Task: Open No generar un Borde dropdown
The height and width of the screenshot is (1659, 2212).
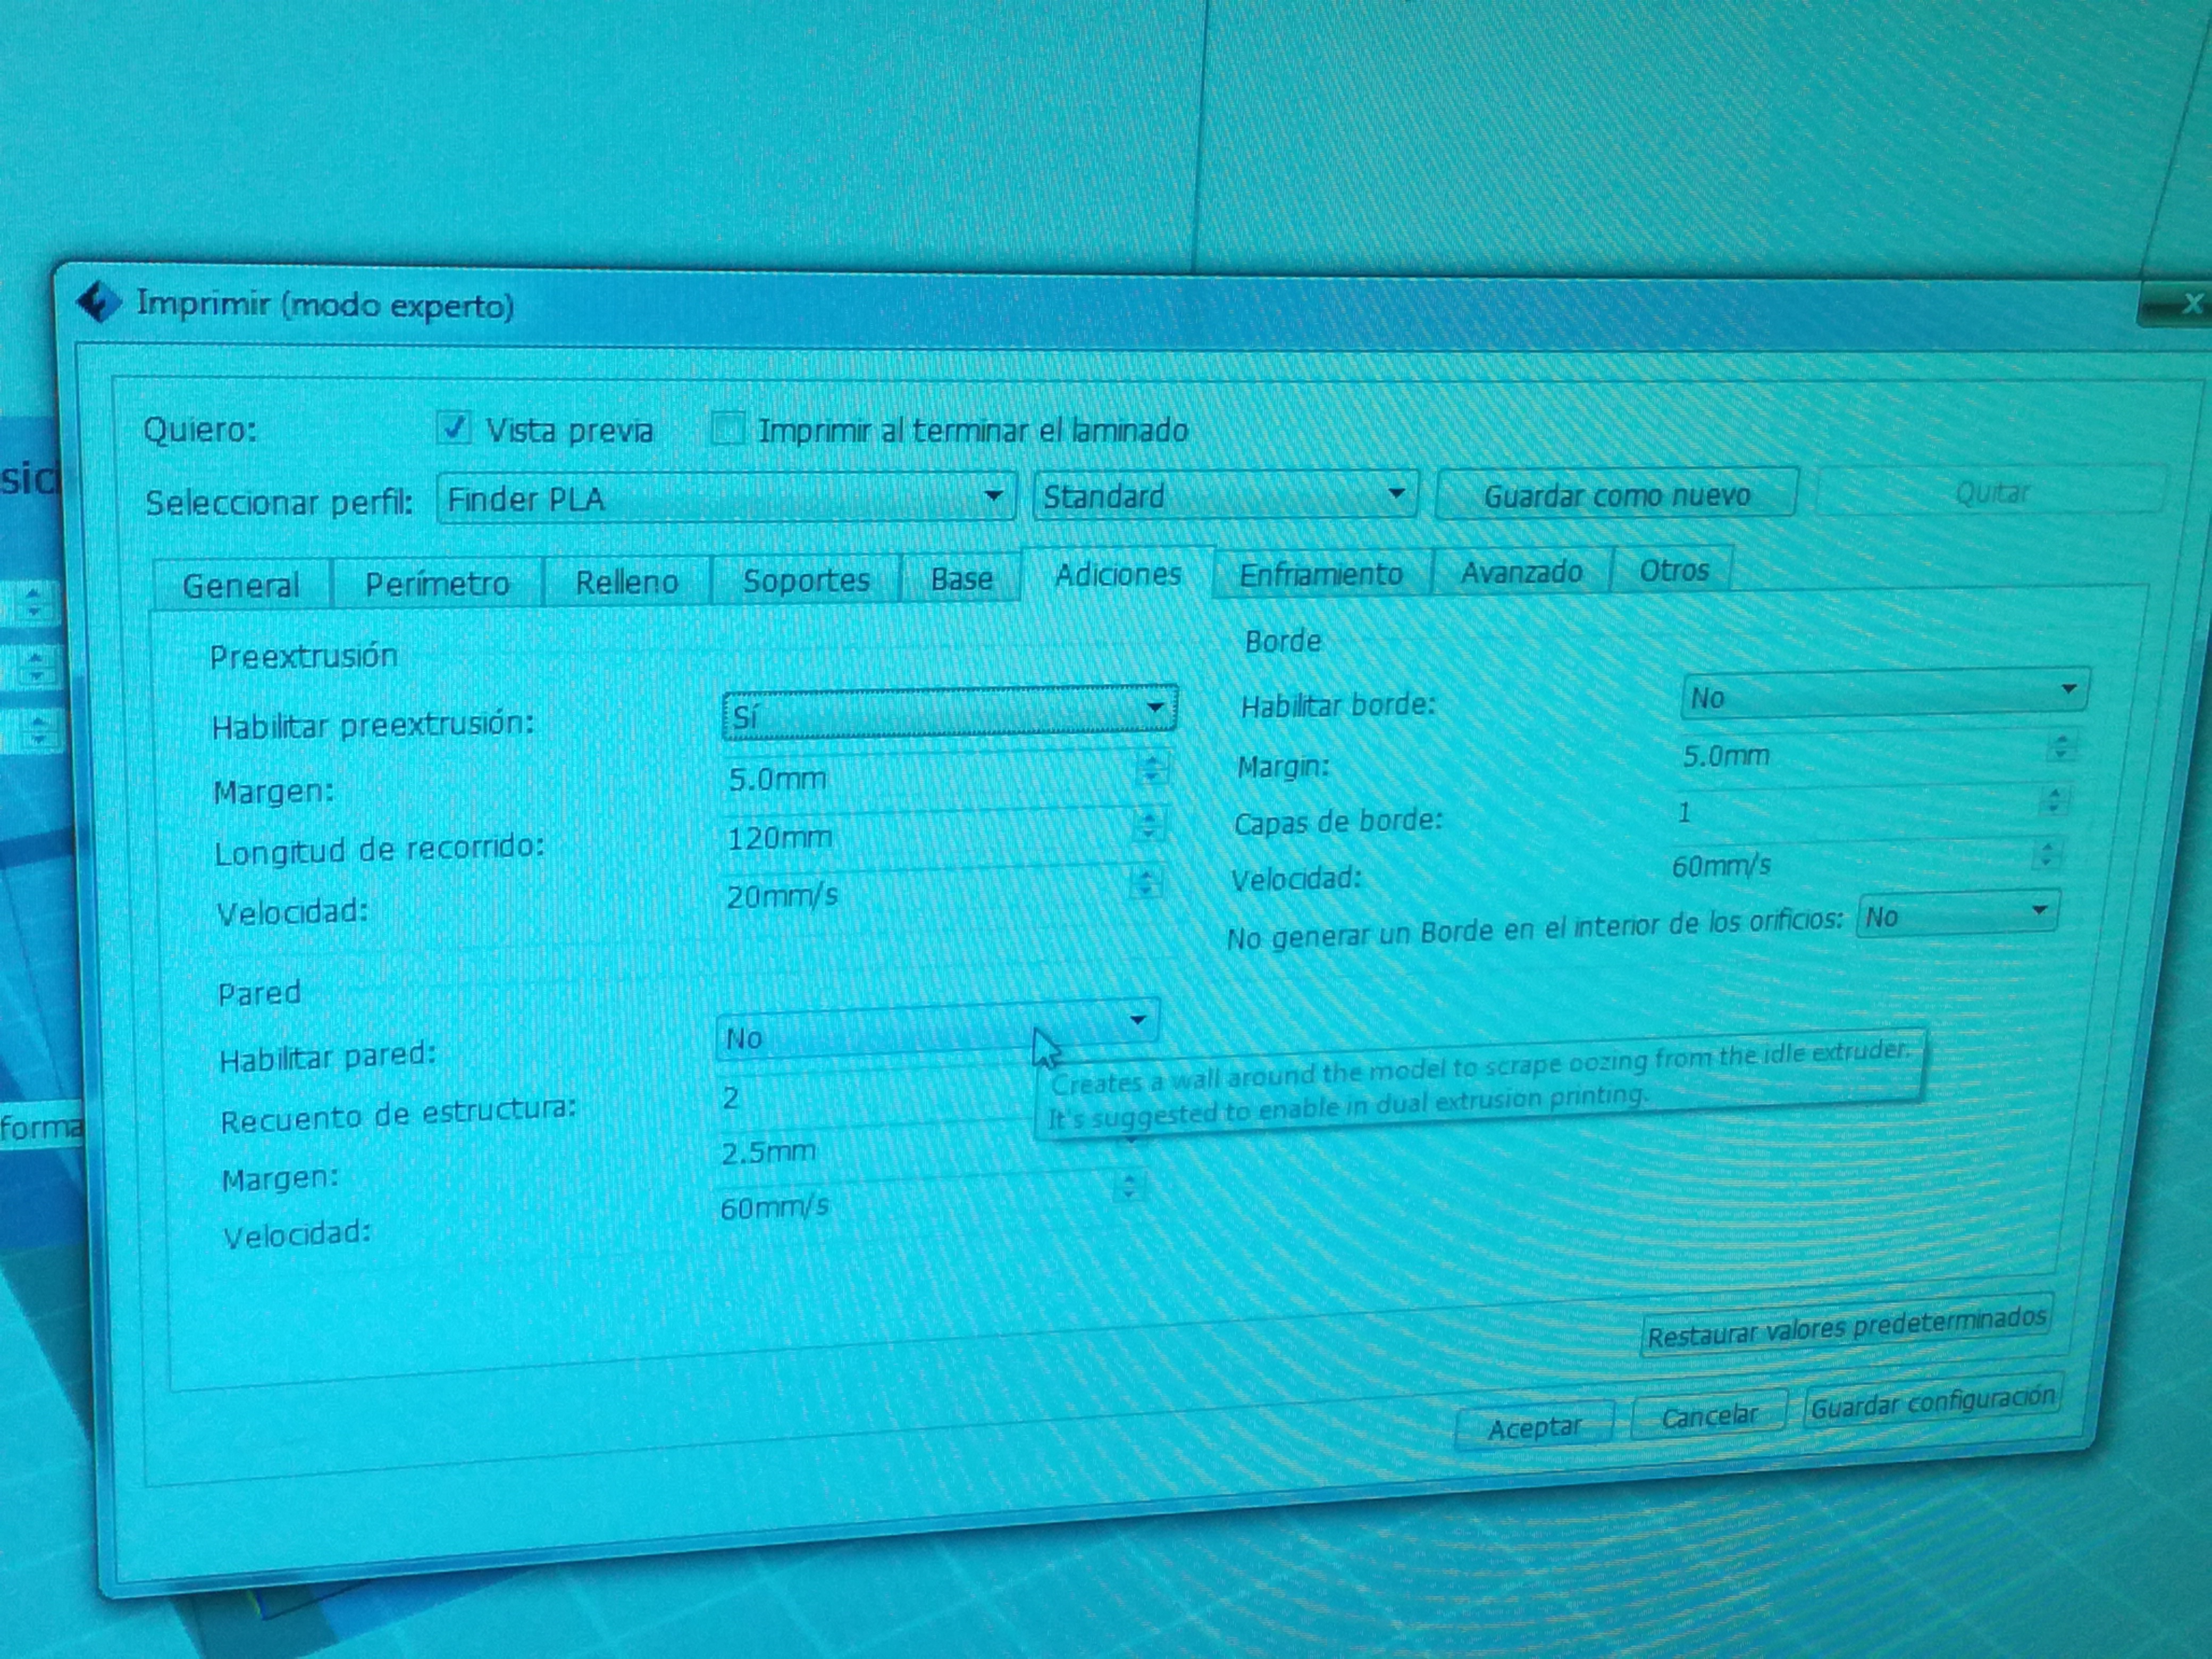Action: 1957,914
